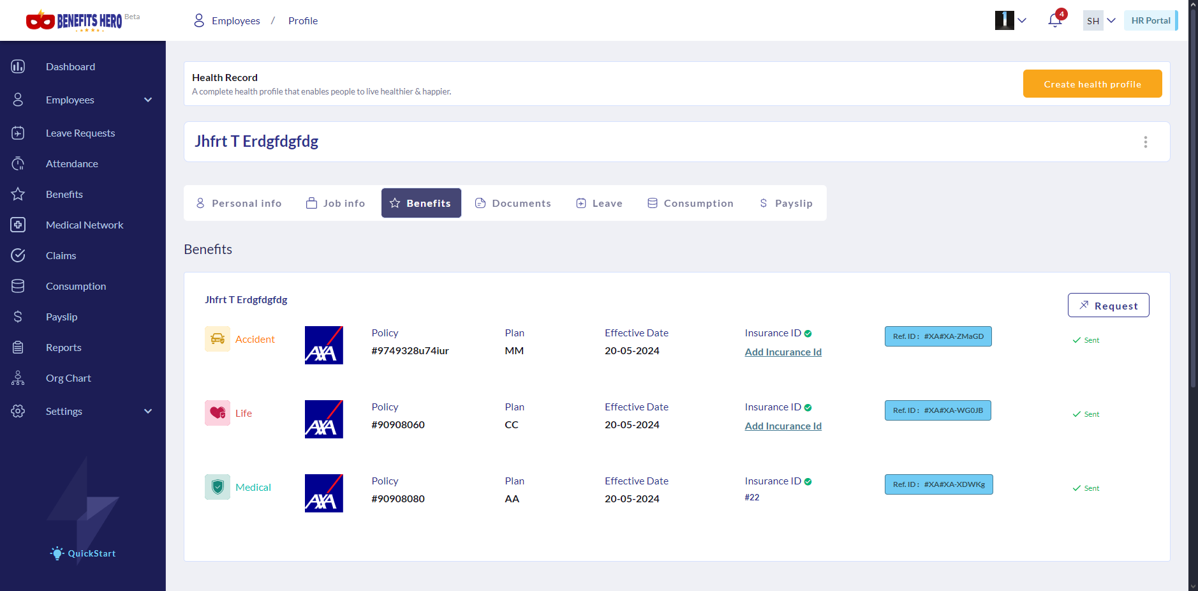Click the Create health profile button

[1092, 84]
